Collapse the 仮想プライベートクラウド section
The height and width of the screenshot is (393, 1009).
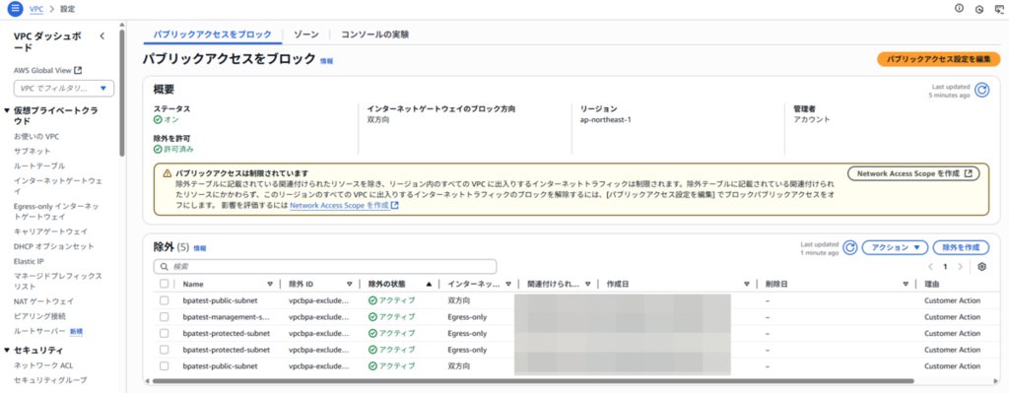tap(7, 110)
